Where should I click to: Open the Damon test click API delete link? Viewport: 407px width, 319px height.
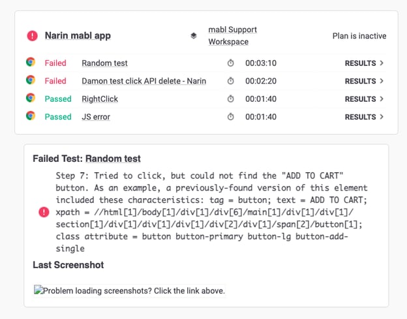coord(143,81)
